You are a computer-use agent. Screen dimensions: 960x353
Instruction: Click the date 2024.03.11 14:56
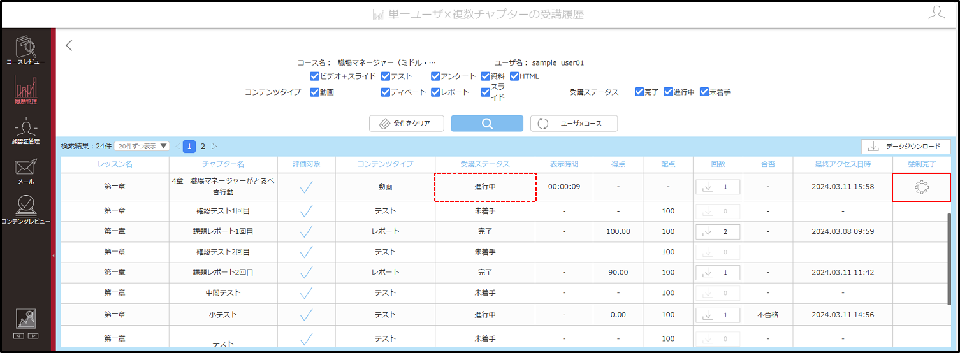[x=843, y=315]
